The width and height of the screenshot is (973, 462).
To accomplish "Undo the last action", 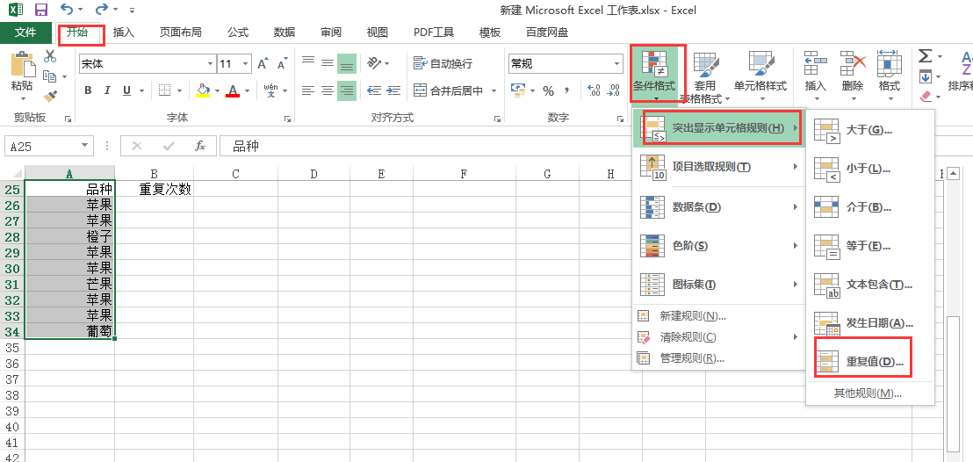I will pos(67,10).
